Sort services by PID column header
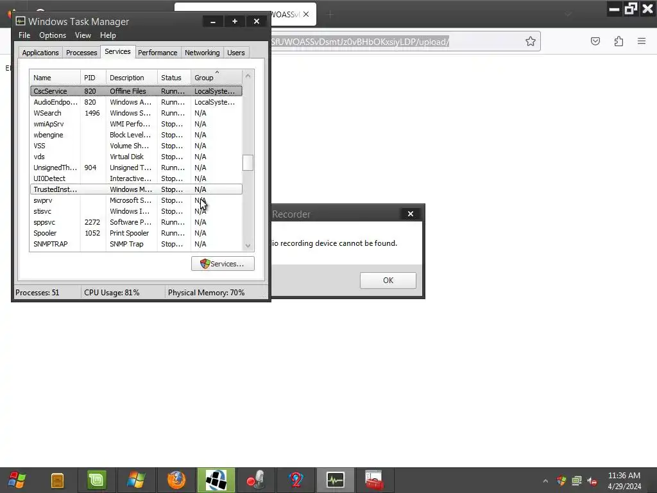 pos(93,78)
